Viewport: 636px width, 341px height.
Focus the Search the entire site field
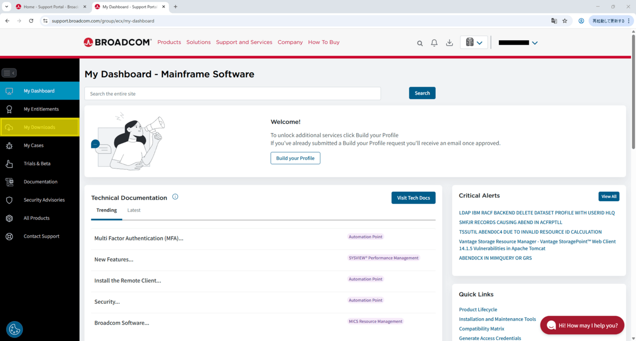coord(233,94)
